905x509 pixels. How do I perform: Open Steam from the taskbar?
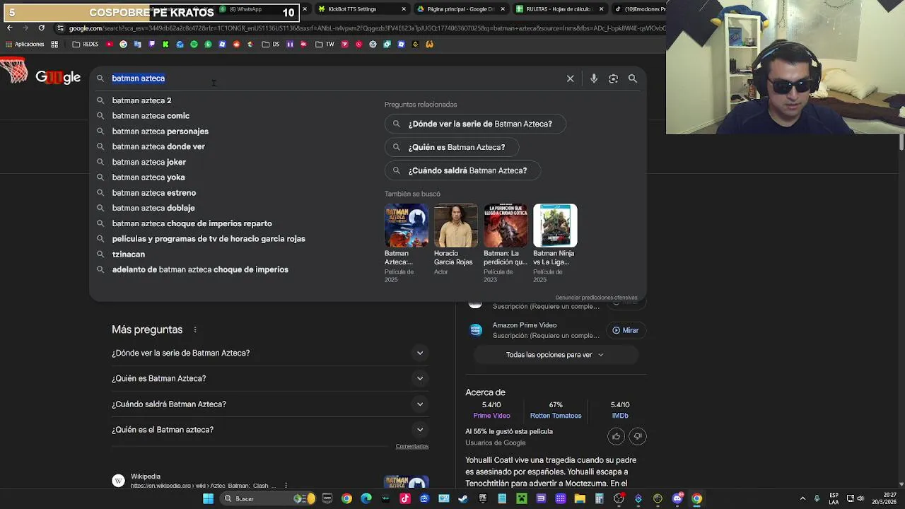(x=463, y=498)
